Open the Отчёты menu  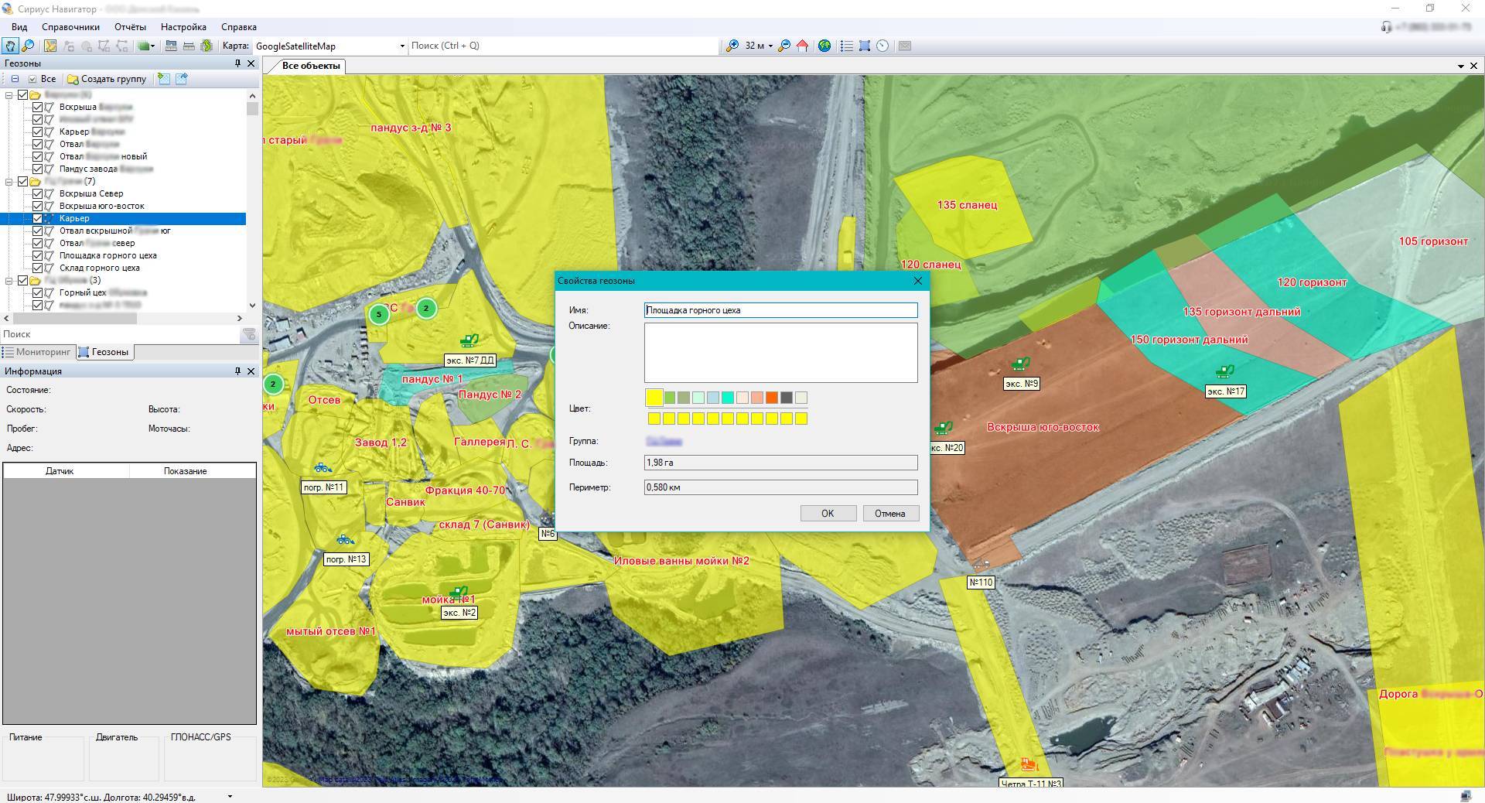(130, 27)
